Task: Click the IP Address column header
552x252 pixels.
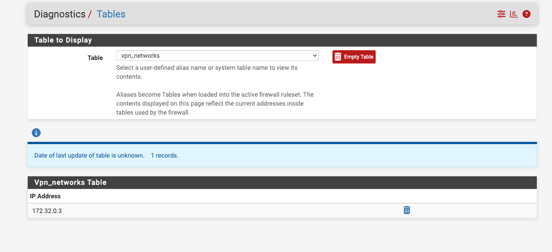Action: click(45, 196)
